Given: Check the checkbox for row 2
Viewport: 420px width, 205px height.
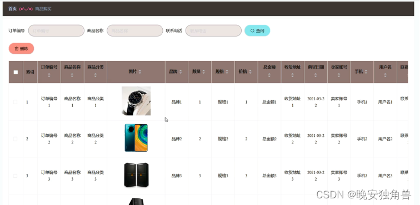Looking at the screenshot, I should 15,139.
